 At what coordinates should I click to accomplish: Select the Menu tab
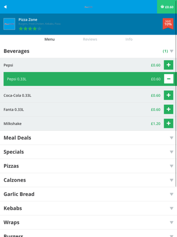pyautogui.click(x=50, y=39)
